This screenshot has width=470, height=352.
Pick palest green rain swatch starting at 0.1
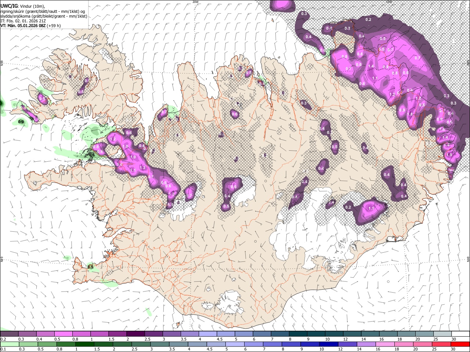tap(9, 344)
